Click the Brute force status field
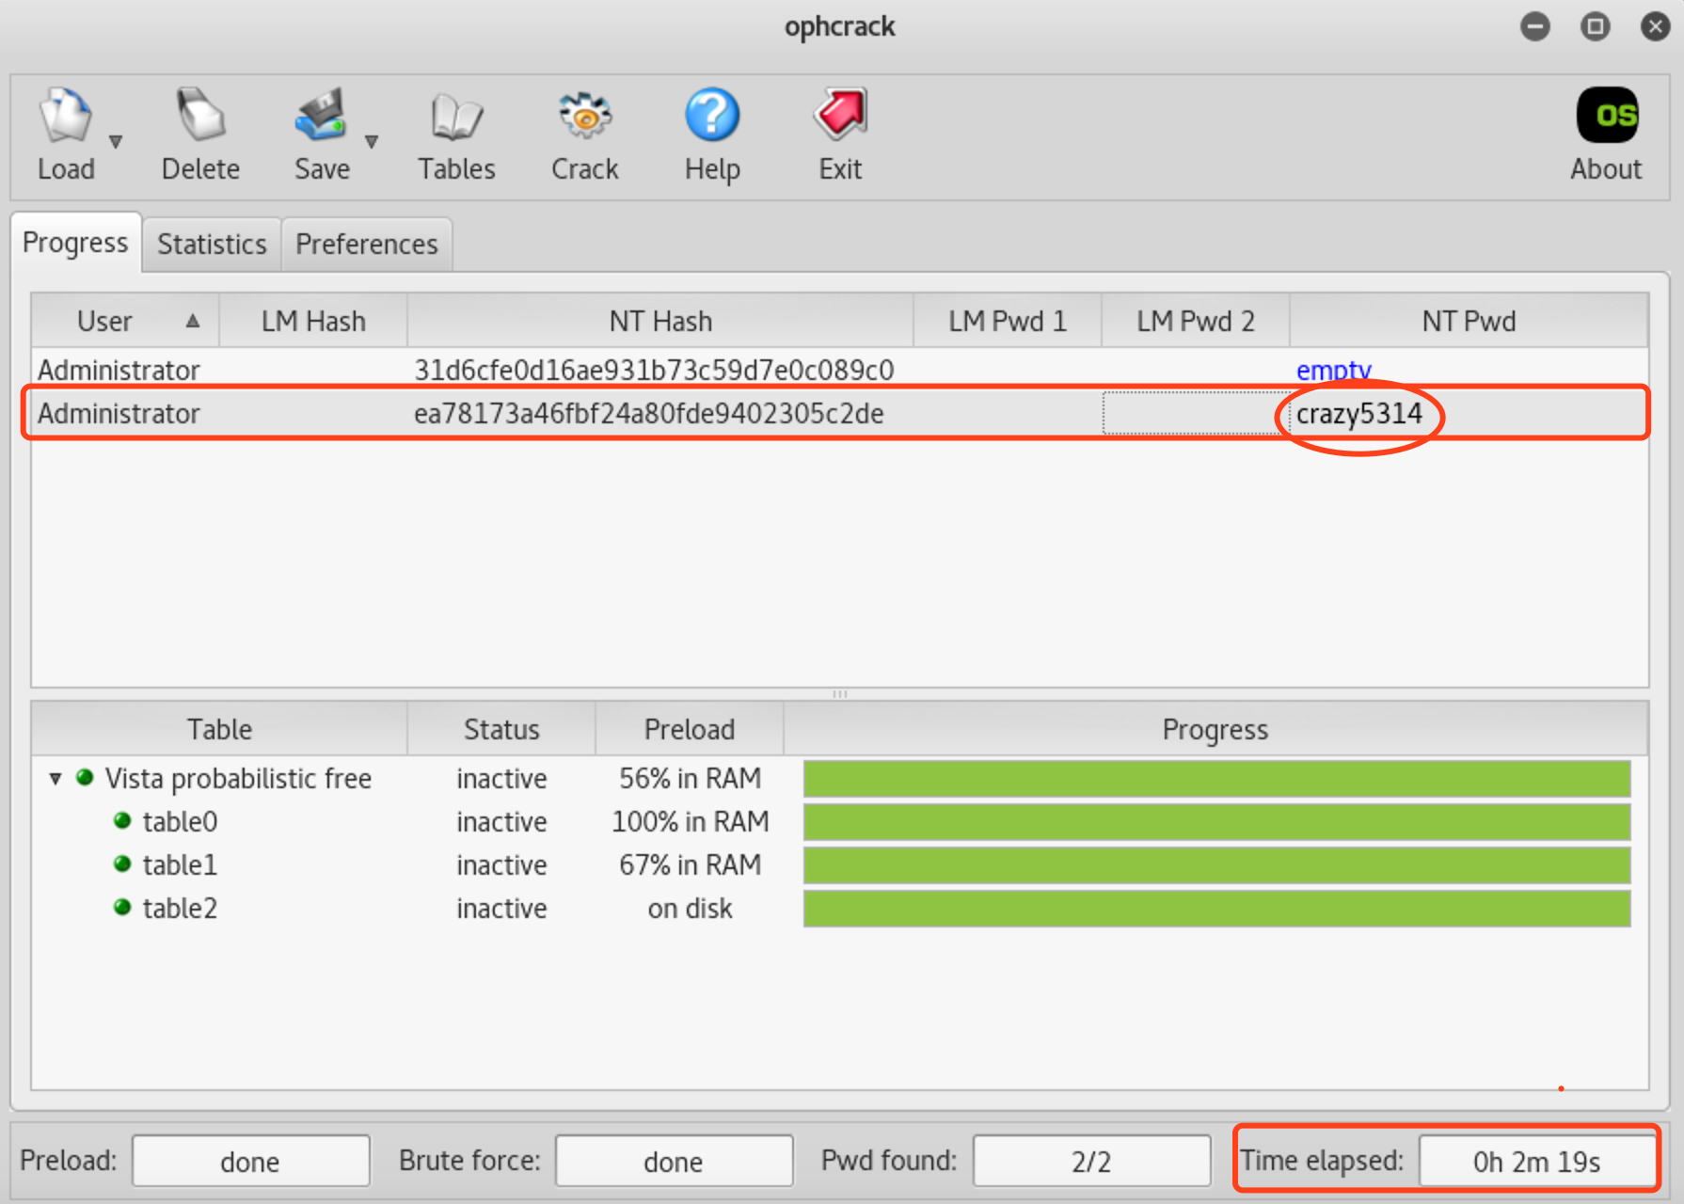This screenshot has height=1204, width=1684. click(674, 1162)
